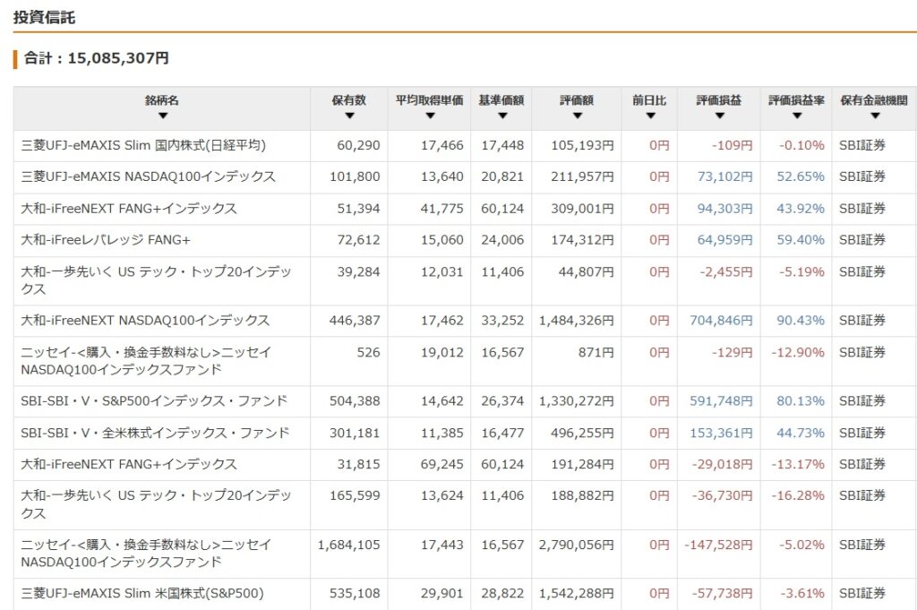Image resolution: width=917 pixels, height=610 pixels.
Task: Sort by 銘柄名 column arrow
Action: point(163,116)
